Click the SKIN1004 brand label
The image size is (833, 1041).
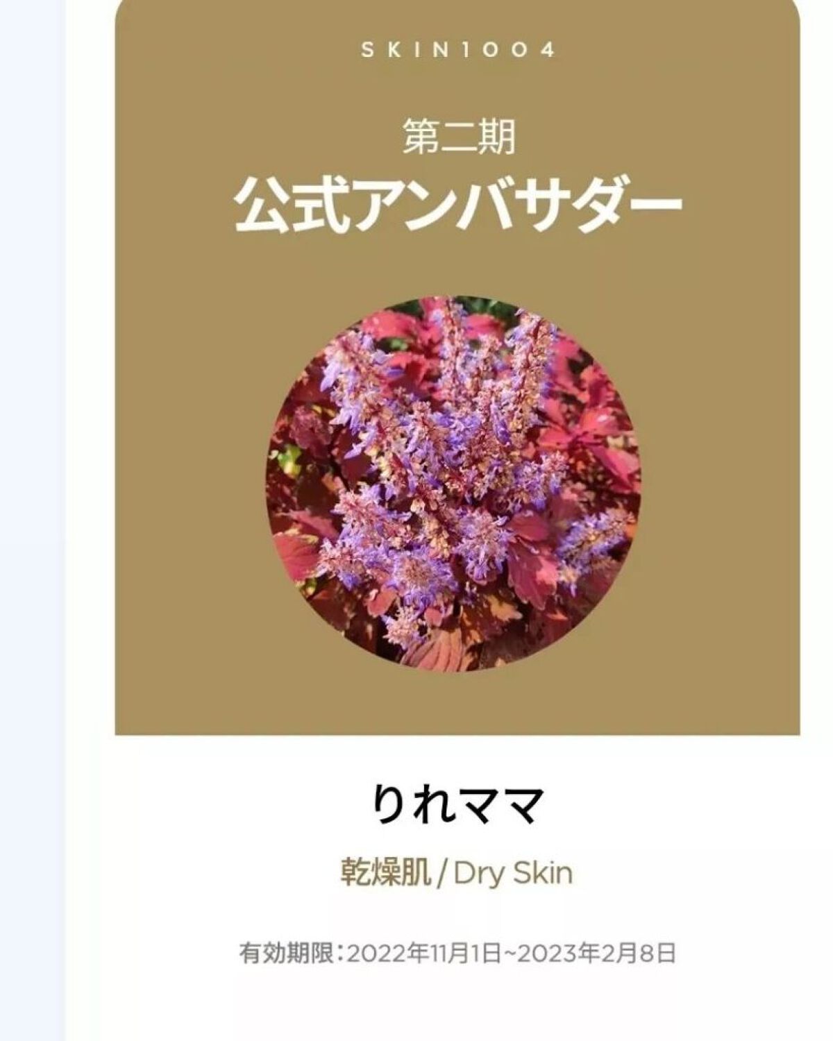pos(457,51)
